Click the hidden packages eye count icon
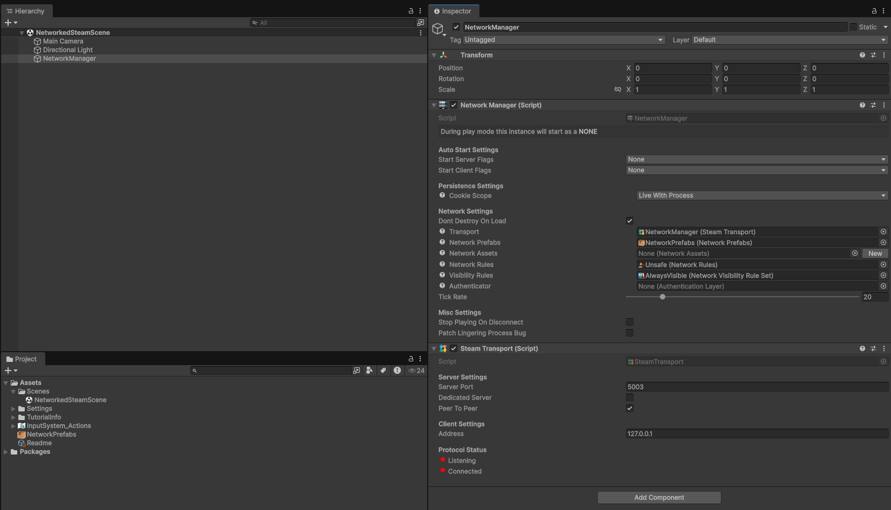 tap(416, 371)
